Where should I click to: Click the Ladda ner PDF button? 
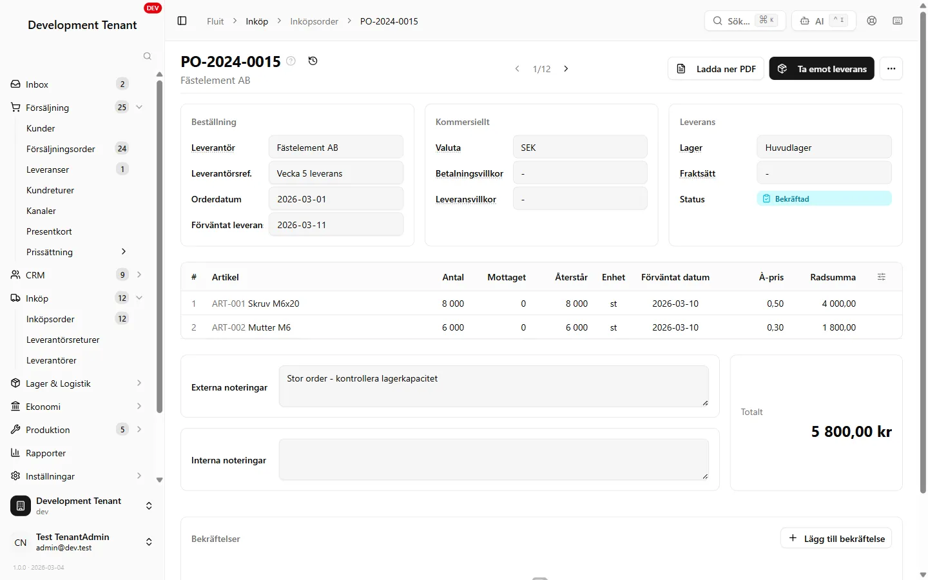(x=716, y=68)
